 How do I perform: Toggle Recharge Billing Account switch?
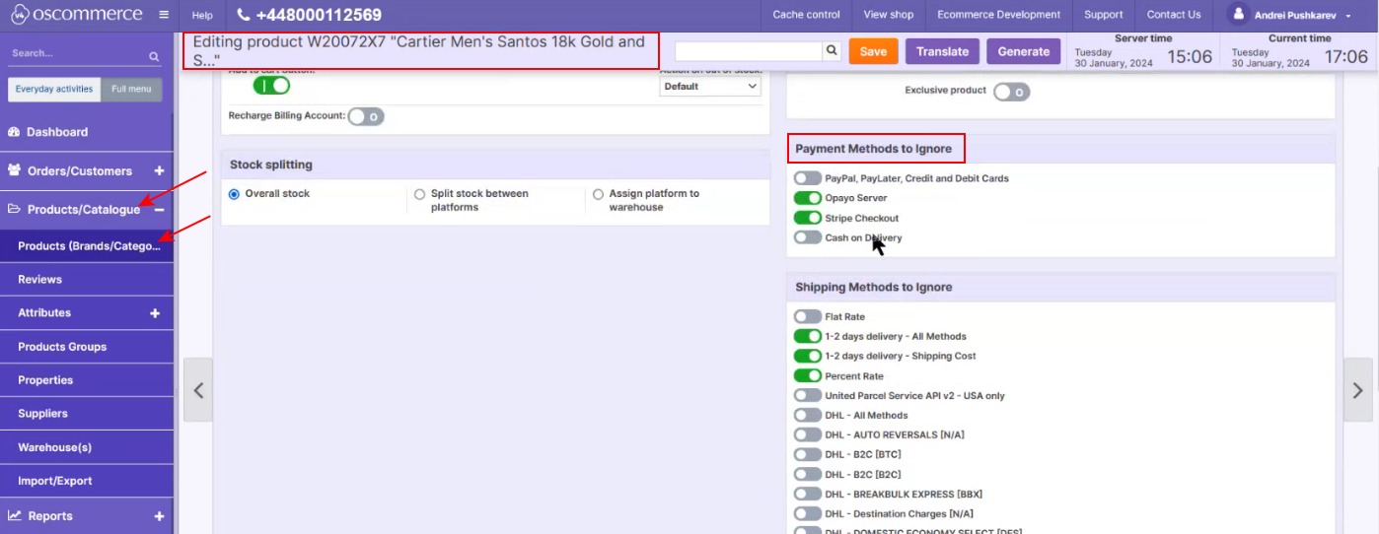coord(365,116)
